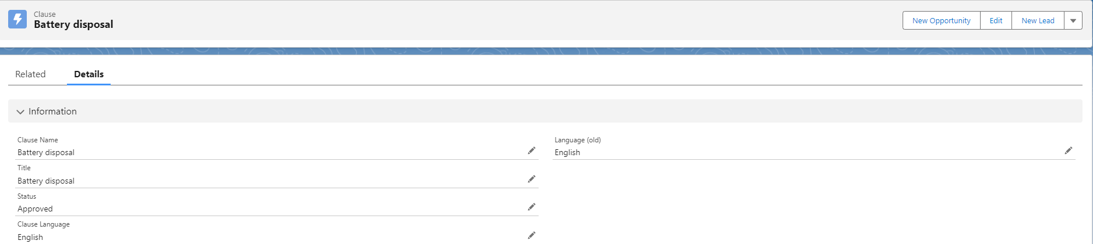The height and width of the screenshot is (244, 1093).
Task: Click the Clause Name field value
Action: (46, 153)
